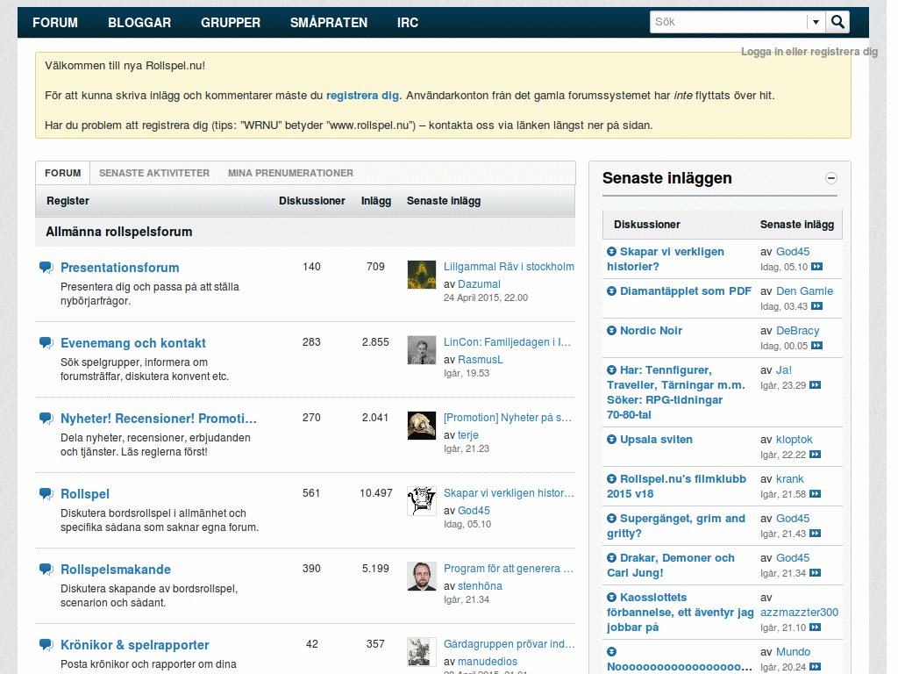Click God45's avatar in Rollspel row

click(422, 501)
